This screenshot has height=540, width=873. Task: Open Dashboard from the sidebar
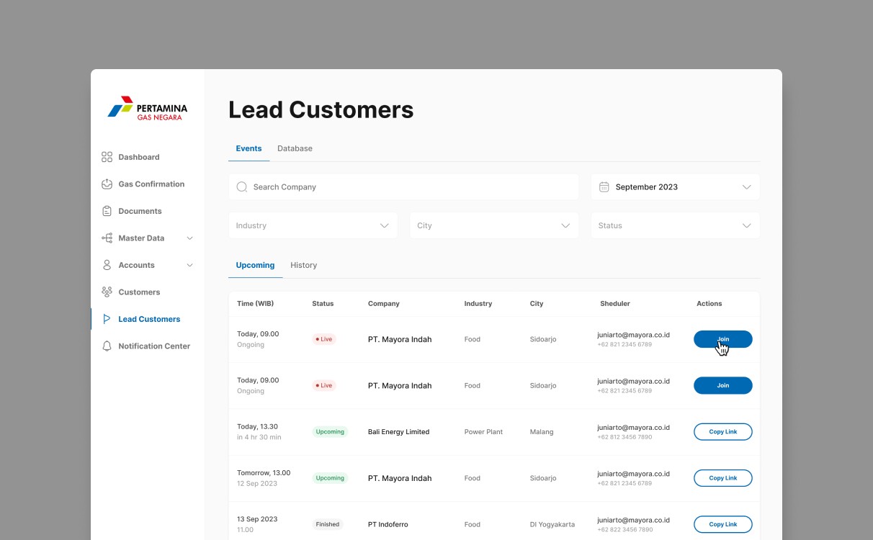point(139,157)
